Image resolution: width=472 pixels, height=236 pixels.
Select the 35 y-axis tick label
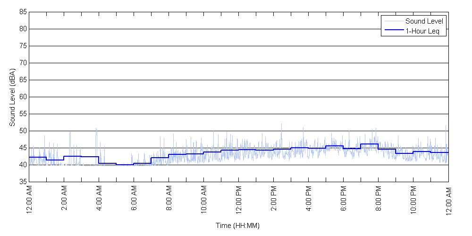coord(23,182)
